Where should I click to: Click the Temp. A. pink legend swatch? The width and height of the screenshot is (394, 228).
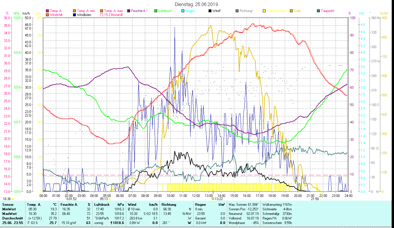[47, 11]
